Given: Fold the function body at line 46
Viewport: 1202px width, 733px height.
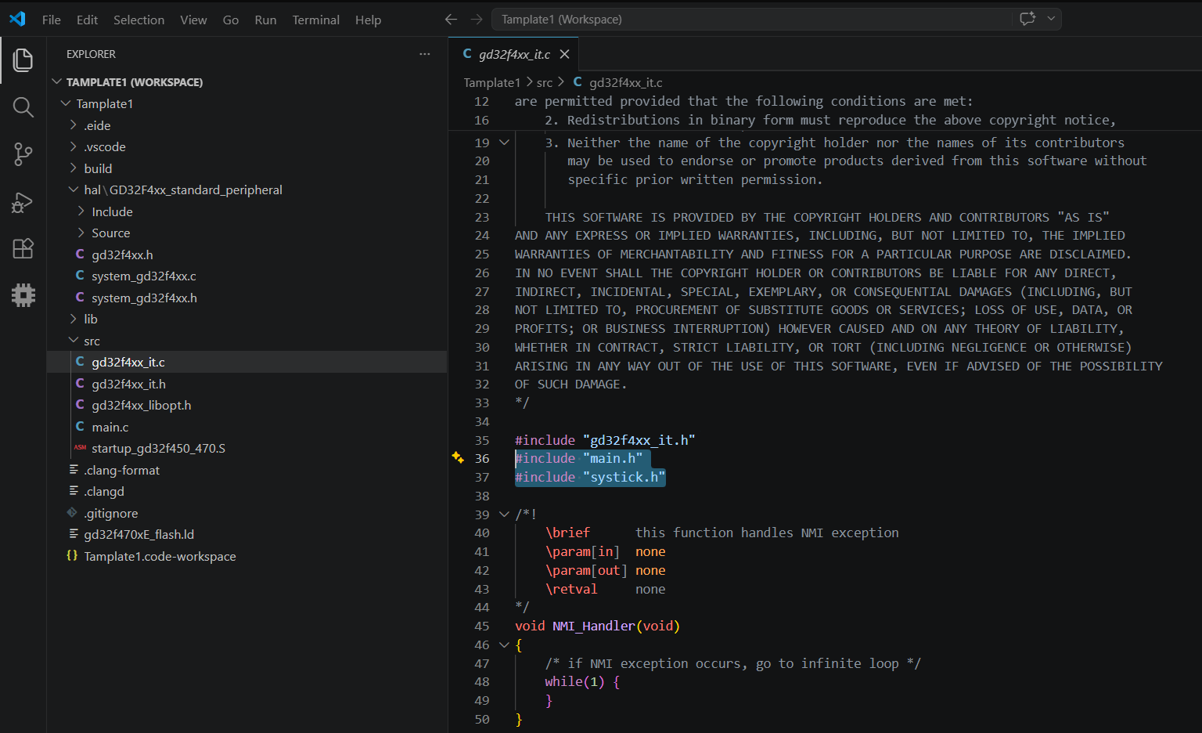Looking at the screenshot, I should (504, 645).
